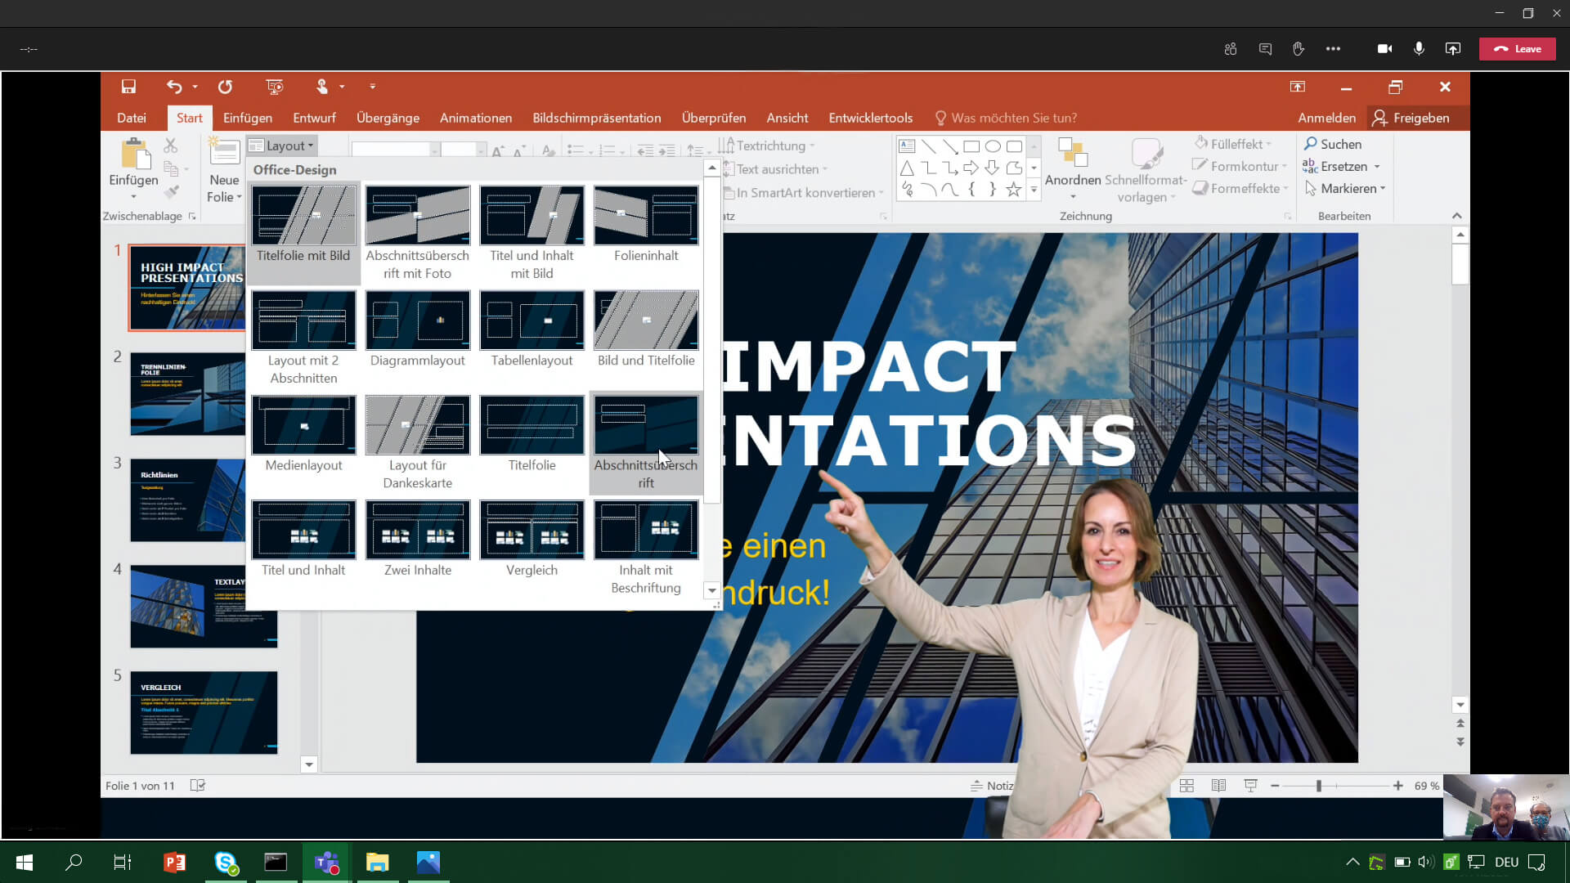This screenshot has width=1570, height=883.
Task: Click Anordnen arrange button
Action: pyautogui.click(x=1073, y=169)
